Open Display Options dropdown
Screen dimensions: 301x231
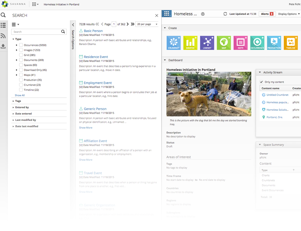[x=289, y=14]
